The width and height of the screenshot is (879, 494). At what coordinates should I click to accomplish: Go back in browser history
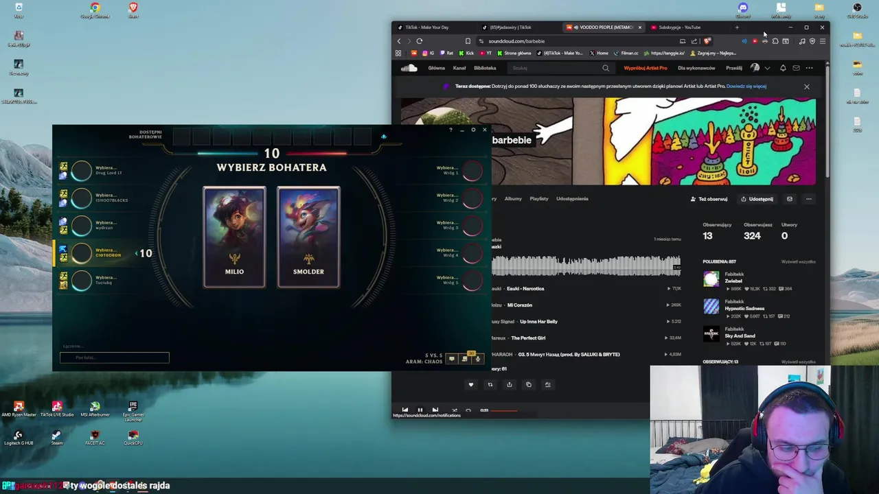point(399,41)
